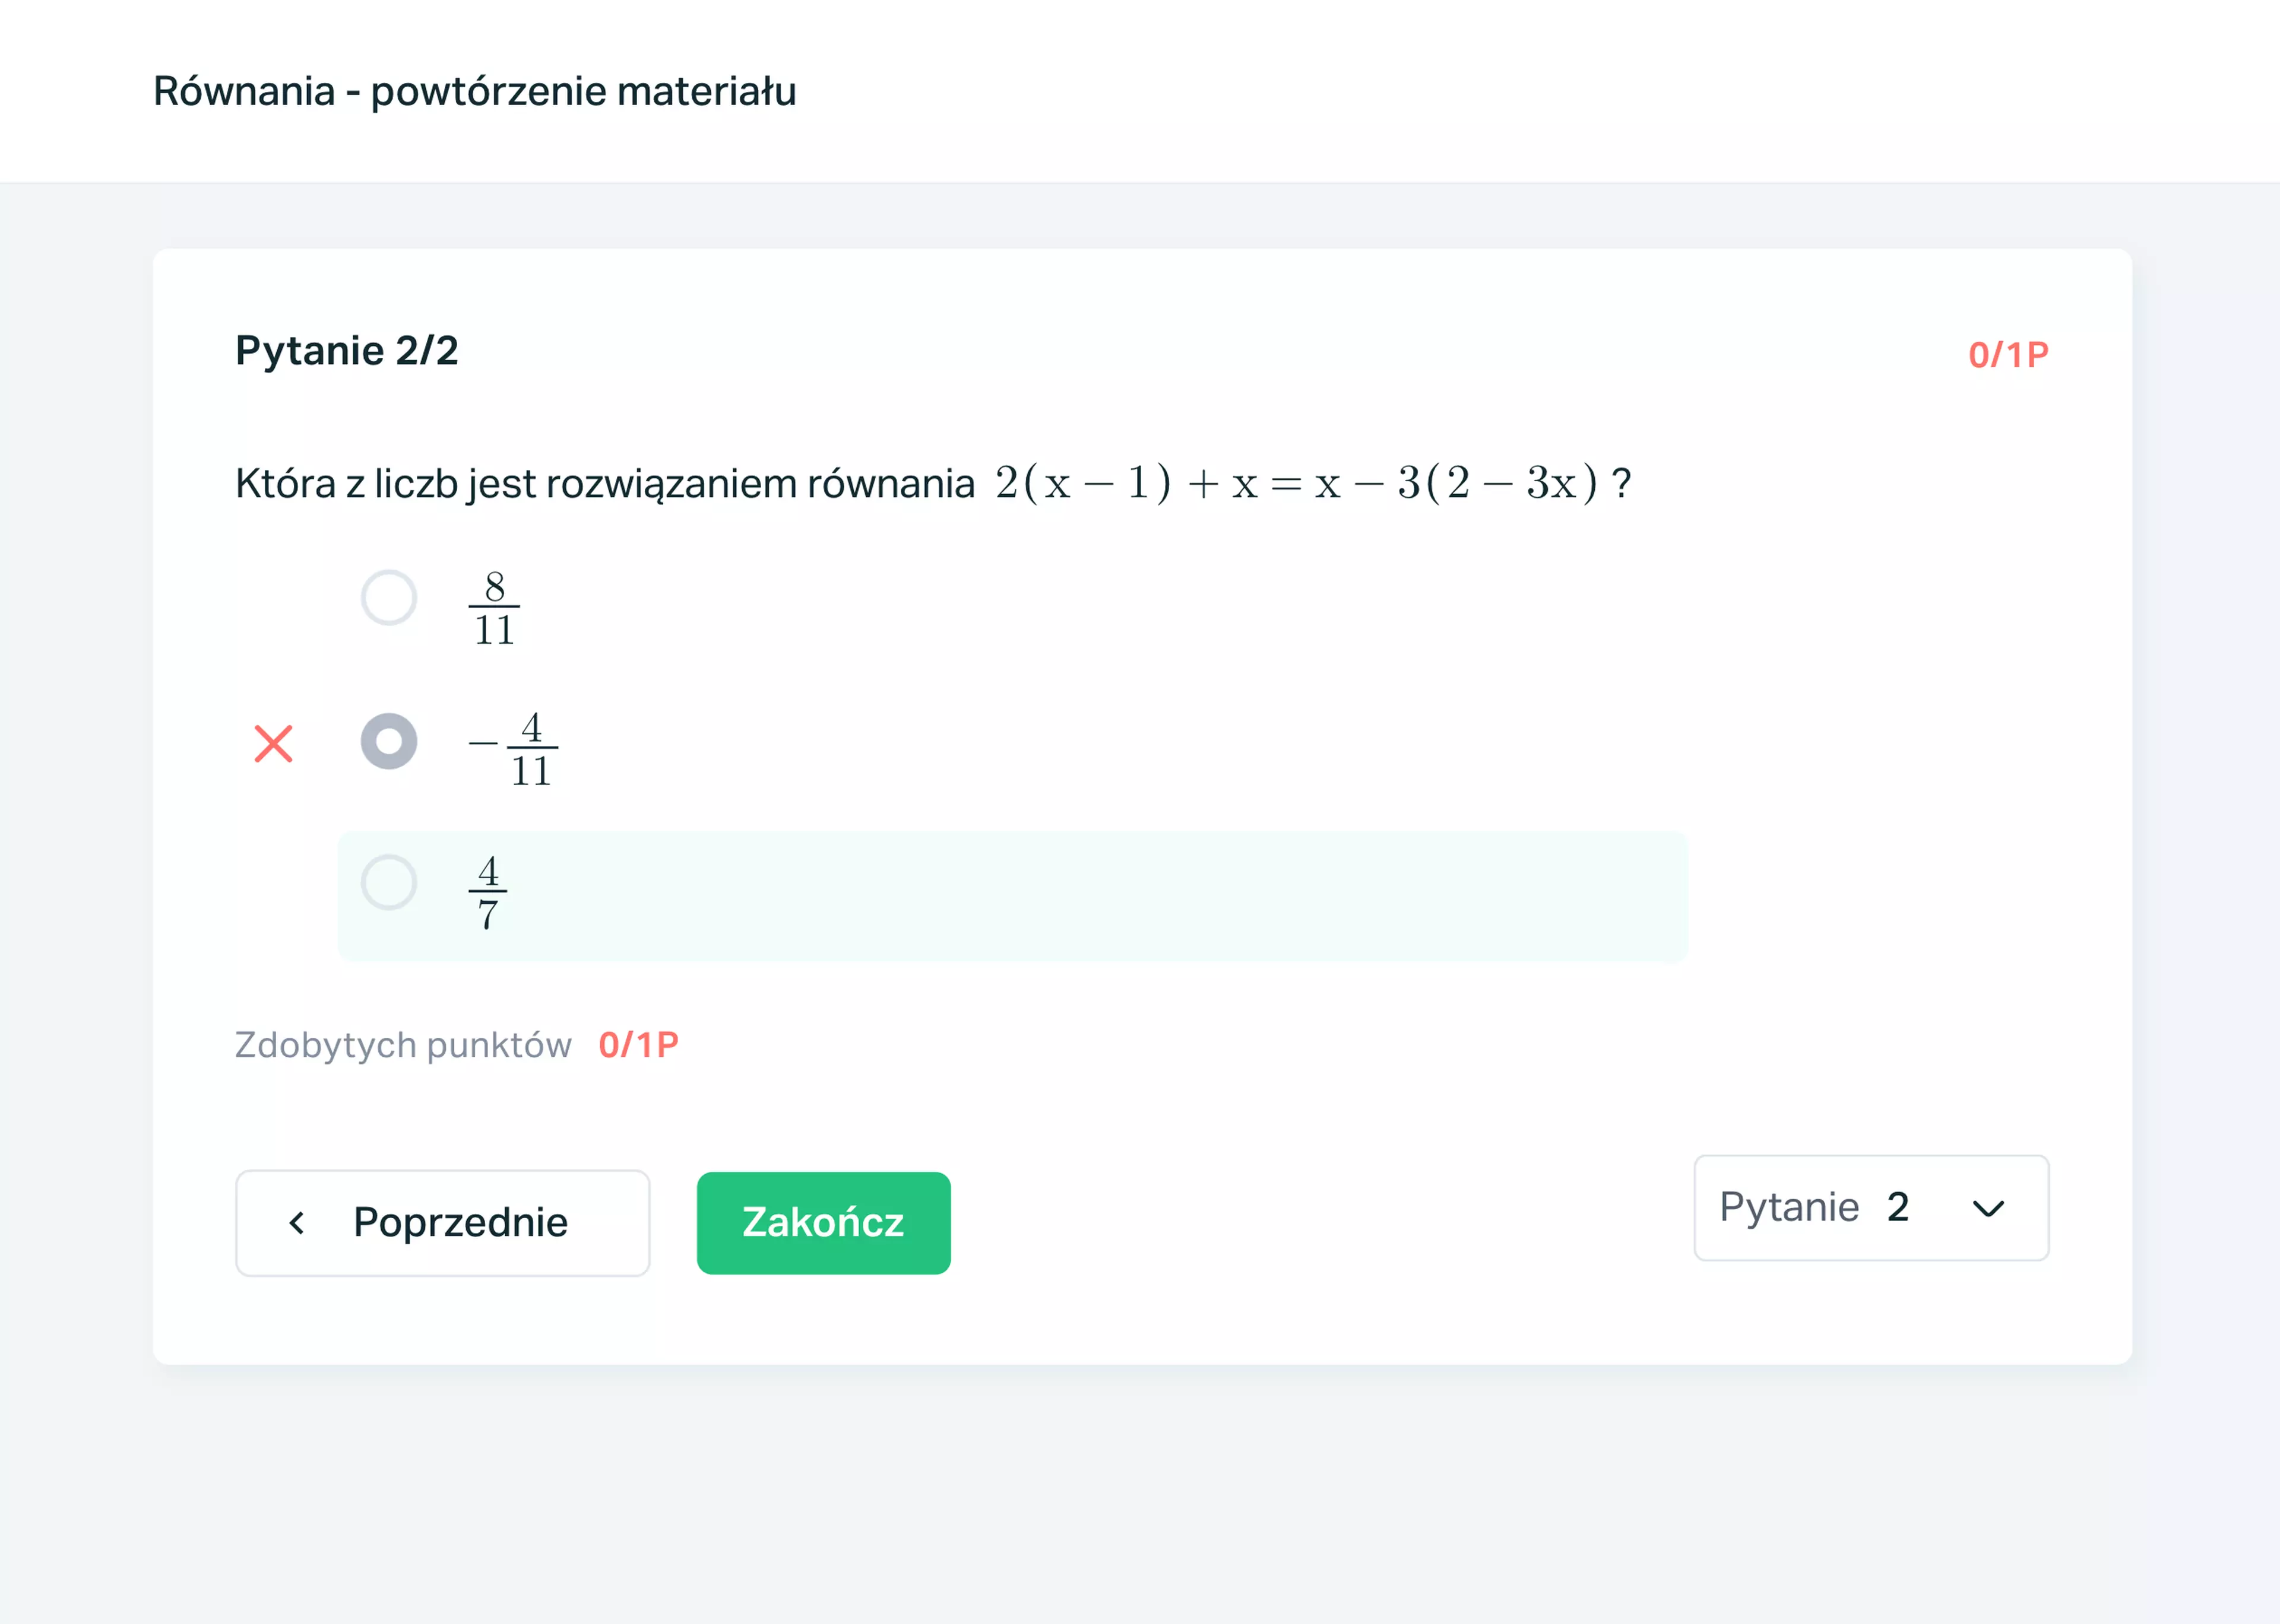Click the 4/7 fraction label
2280x1624 pixels.
point(487,892)
